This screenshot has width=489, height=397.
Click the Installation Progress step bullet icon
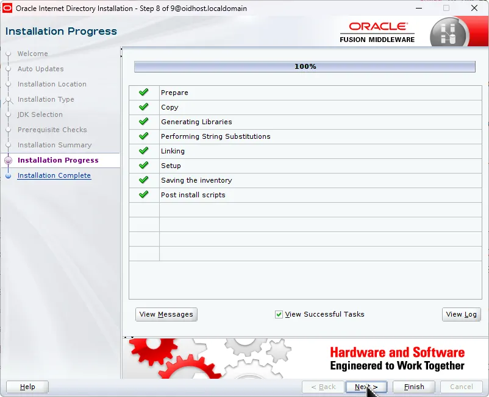(x=9, y=160)
